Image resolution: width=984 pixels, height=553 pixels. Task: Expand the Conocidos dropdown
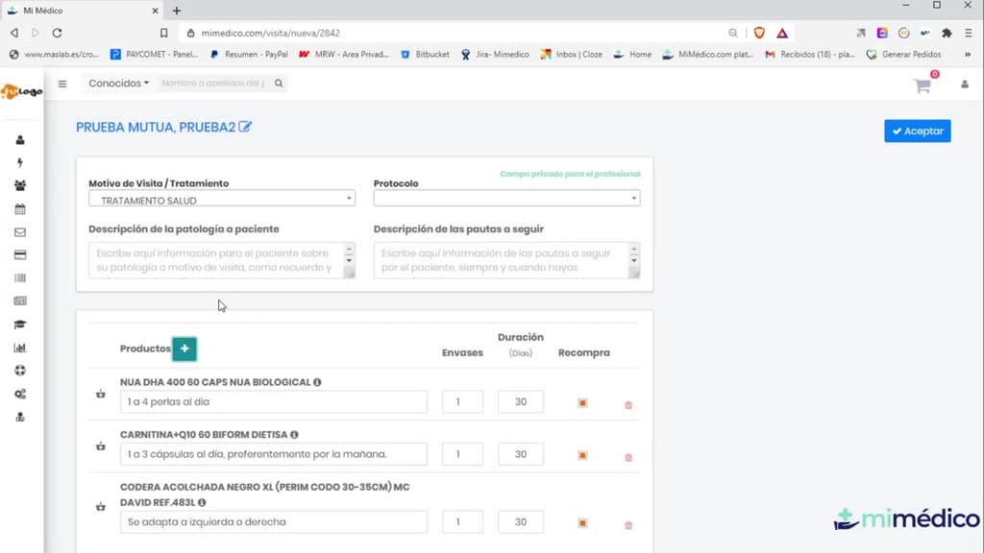point(118,83)
